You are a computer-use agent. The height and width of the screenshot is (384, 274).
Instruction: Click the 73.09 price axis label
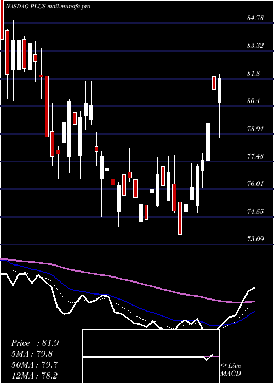[255, 239]
